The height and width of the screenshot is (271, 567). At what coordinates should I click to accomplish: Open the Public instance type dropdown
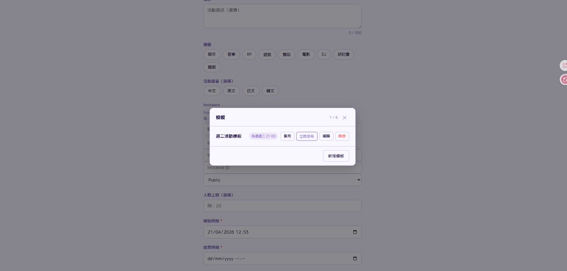[283, 180]
